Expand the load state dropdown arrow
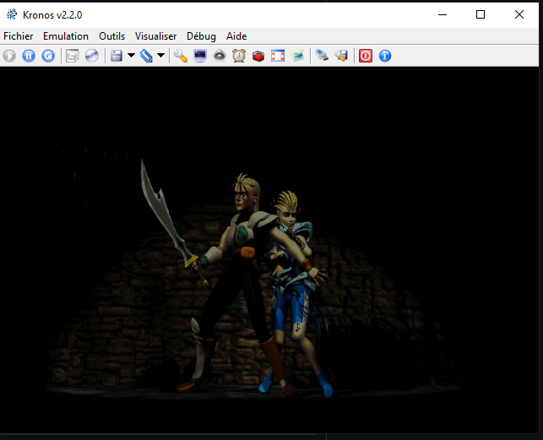Screen dimensions: 543x440 (x=160, y=56)
